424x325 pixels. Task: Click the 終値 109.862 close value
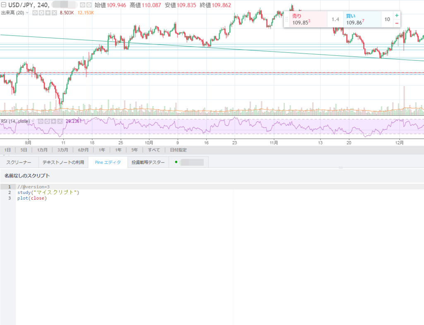(x=215, y=5)
